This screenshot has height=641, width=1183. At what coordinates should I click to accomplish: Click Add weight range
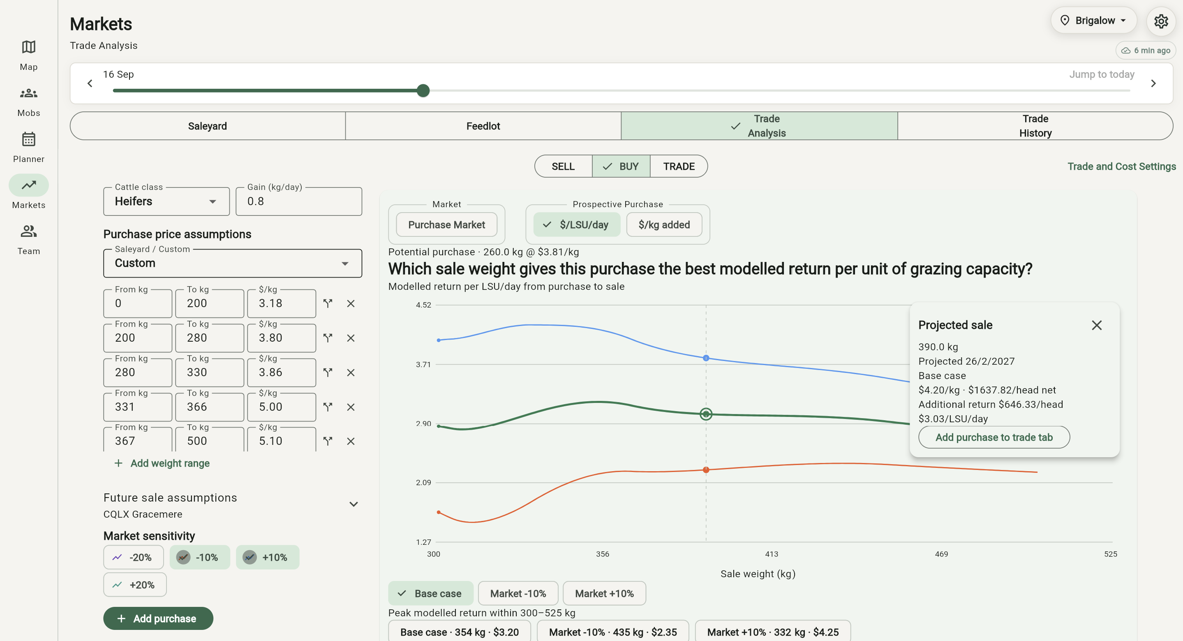pos(162,463)
